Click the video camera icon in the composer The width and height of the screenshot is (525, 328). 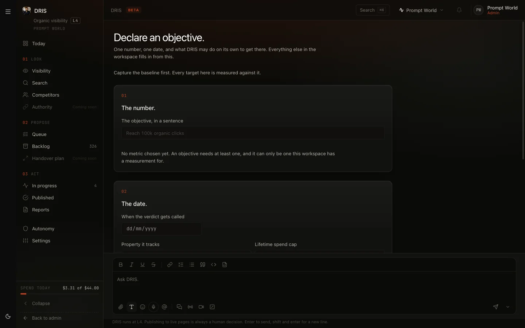click(201, 307)
